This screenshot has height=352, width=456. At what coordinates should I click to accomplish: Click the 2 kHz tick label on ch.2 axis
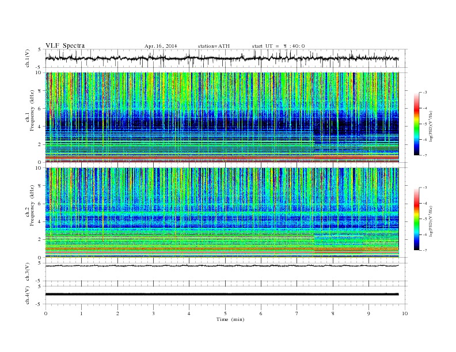(40, 240)
